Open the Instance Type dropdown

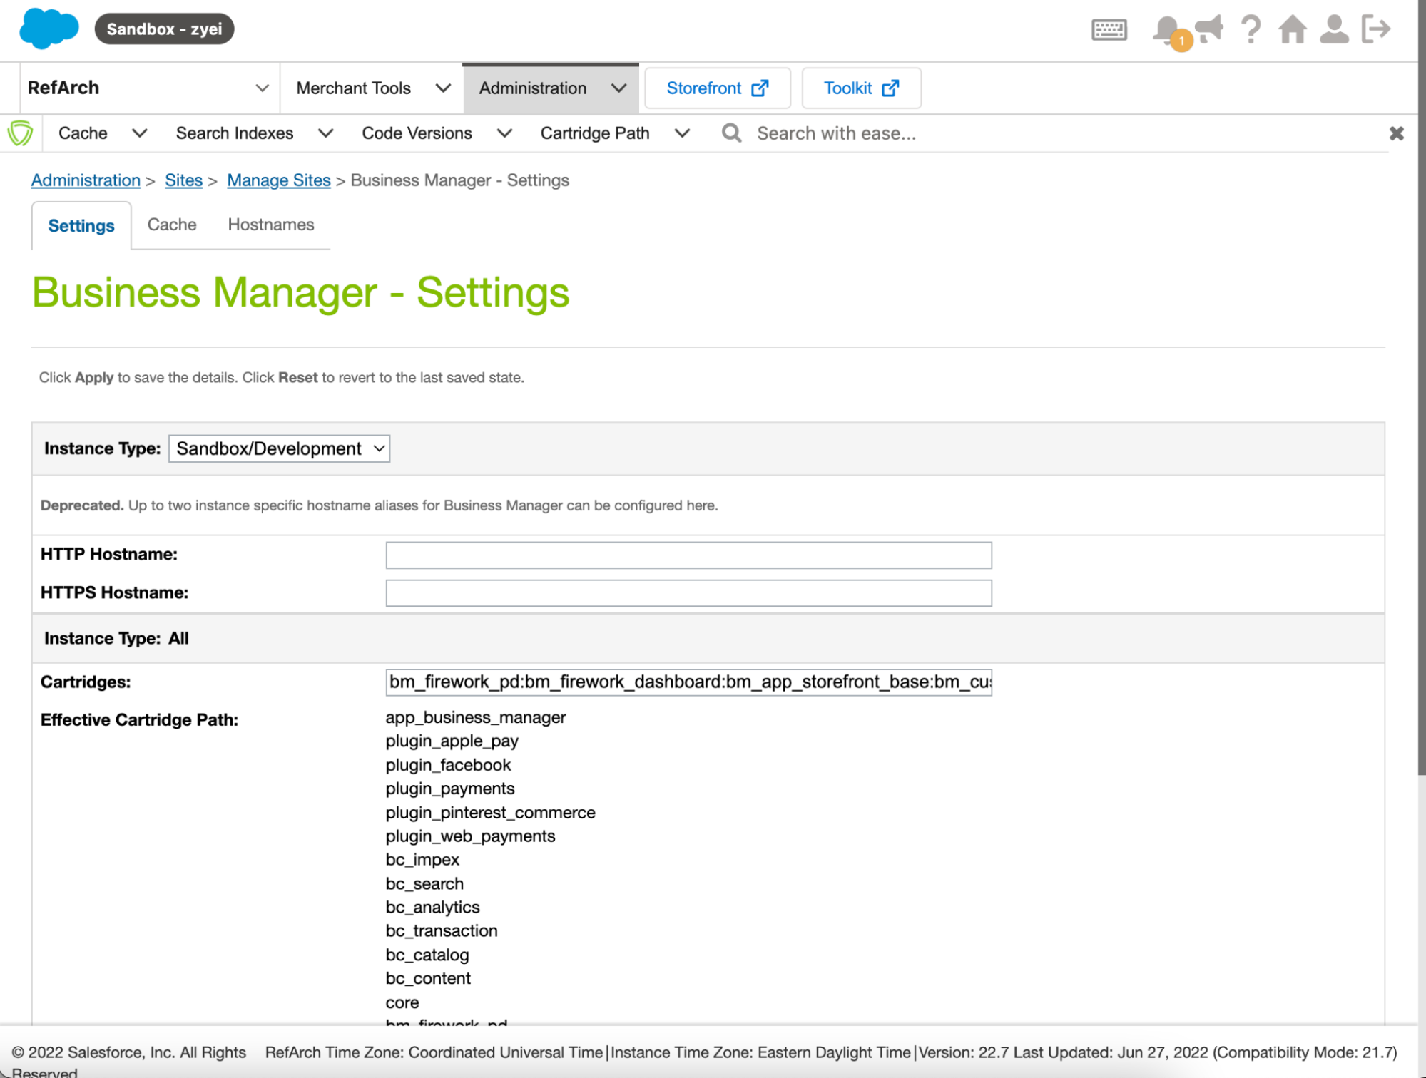pyautogui.click(x=279, y=448)
